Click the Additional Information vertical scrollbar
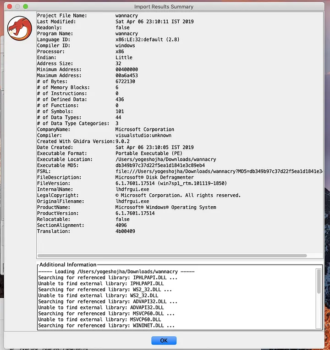Screen dimensions: 330x350 (x=319, y=281)
